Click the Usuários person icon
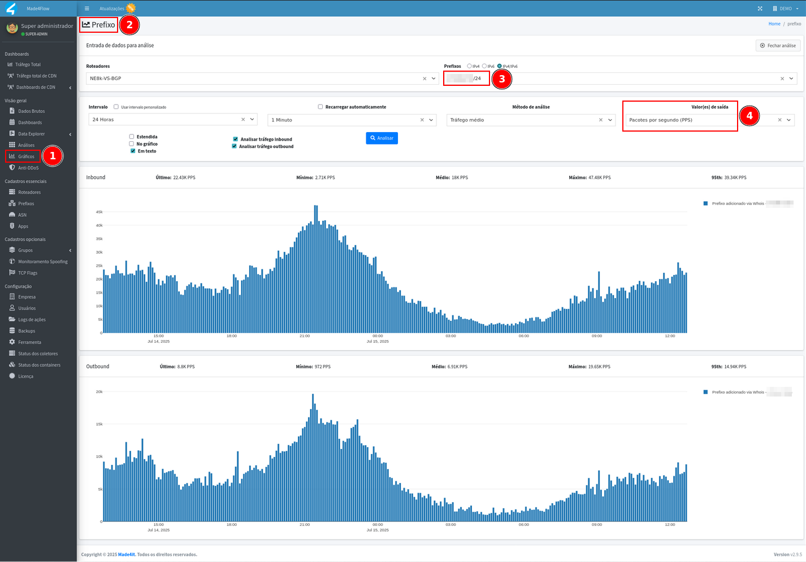This screenshot has height=562, width=806. [x=12, y=308]
